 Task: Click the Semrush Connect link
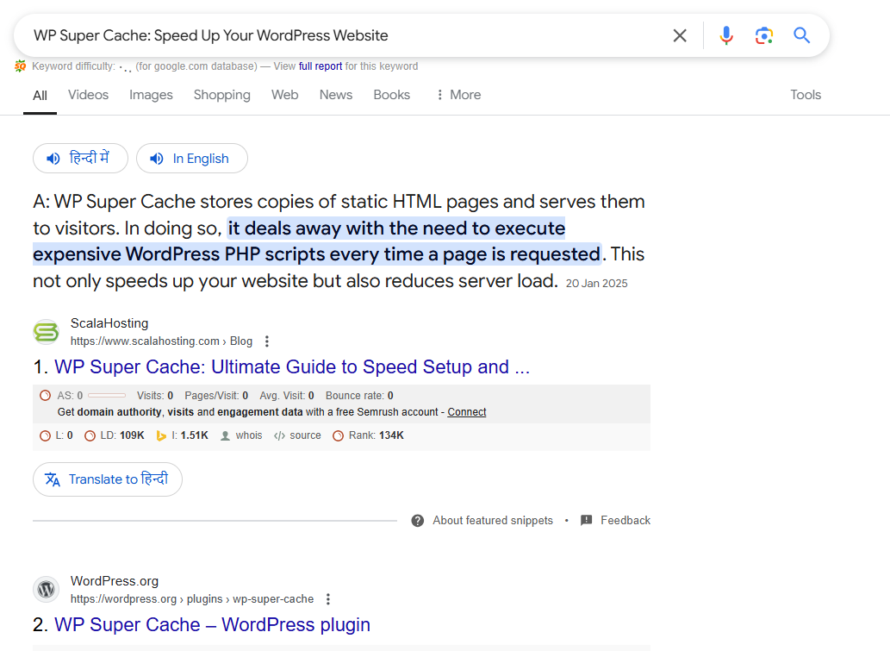click(467, 412)
